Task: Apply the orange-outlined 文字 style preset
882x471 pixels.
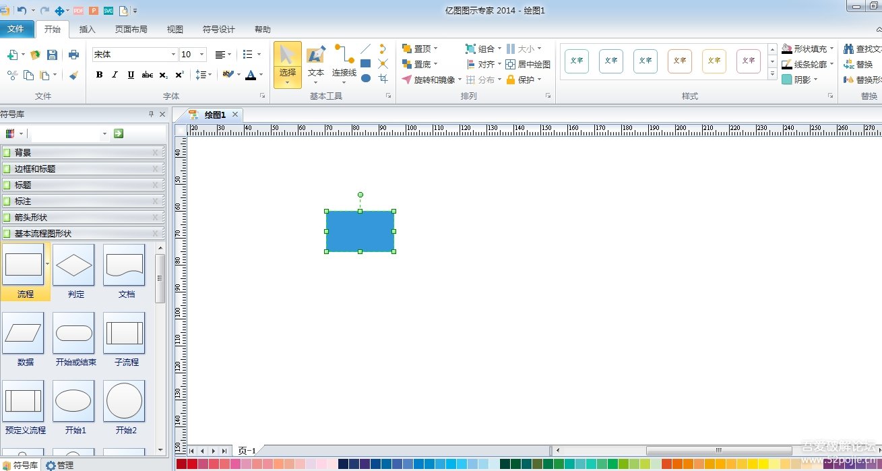Action: click(680, 61)
